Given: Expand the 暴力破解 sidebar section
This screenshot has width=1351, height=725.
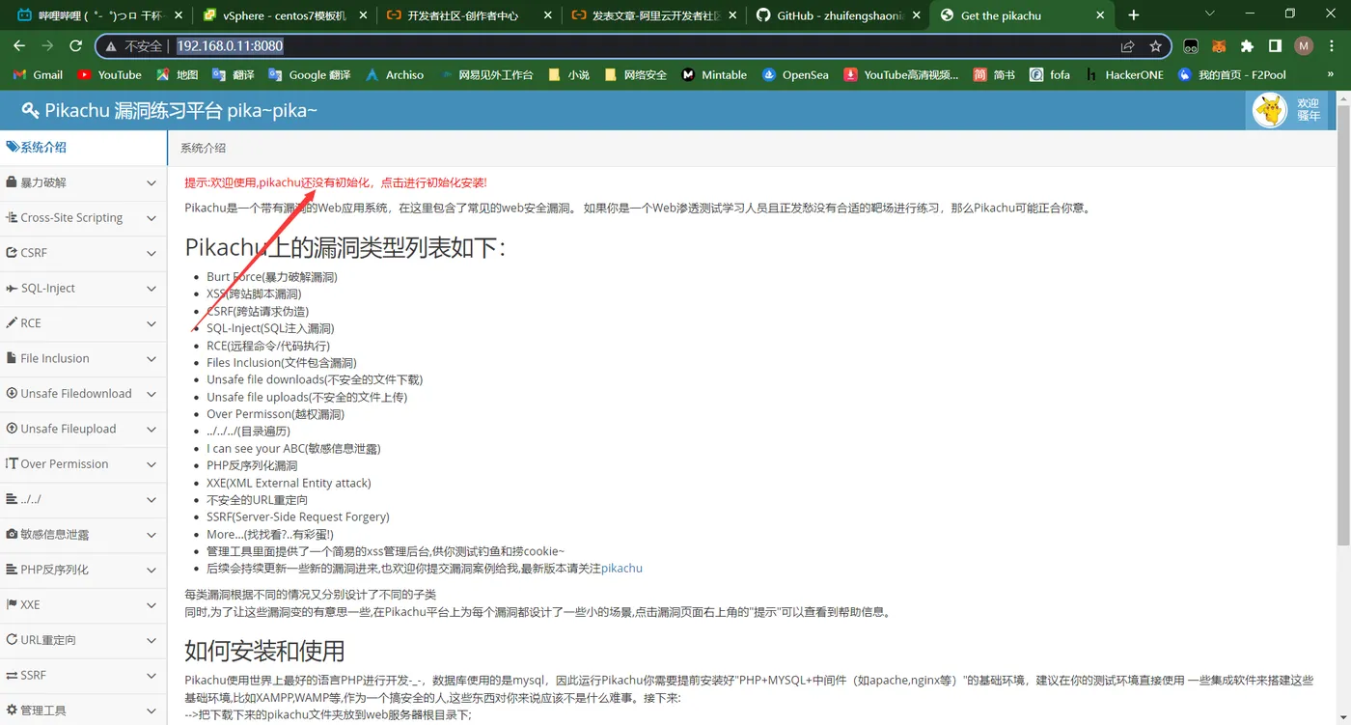Looking at the screenshot, I should [x=83, y=182].
